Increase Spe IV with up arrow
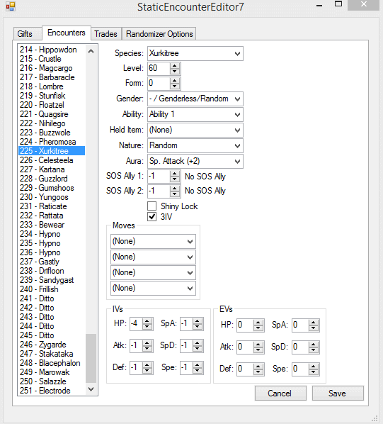The width and height of the screenshot is (383, 424). click(x=198, y=365)
